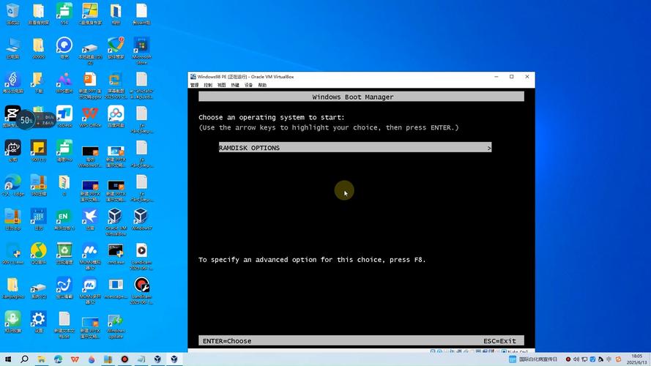
Task: Click the red Bandicam record taskbar icon
Action: pos(124,359)
